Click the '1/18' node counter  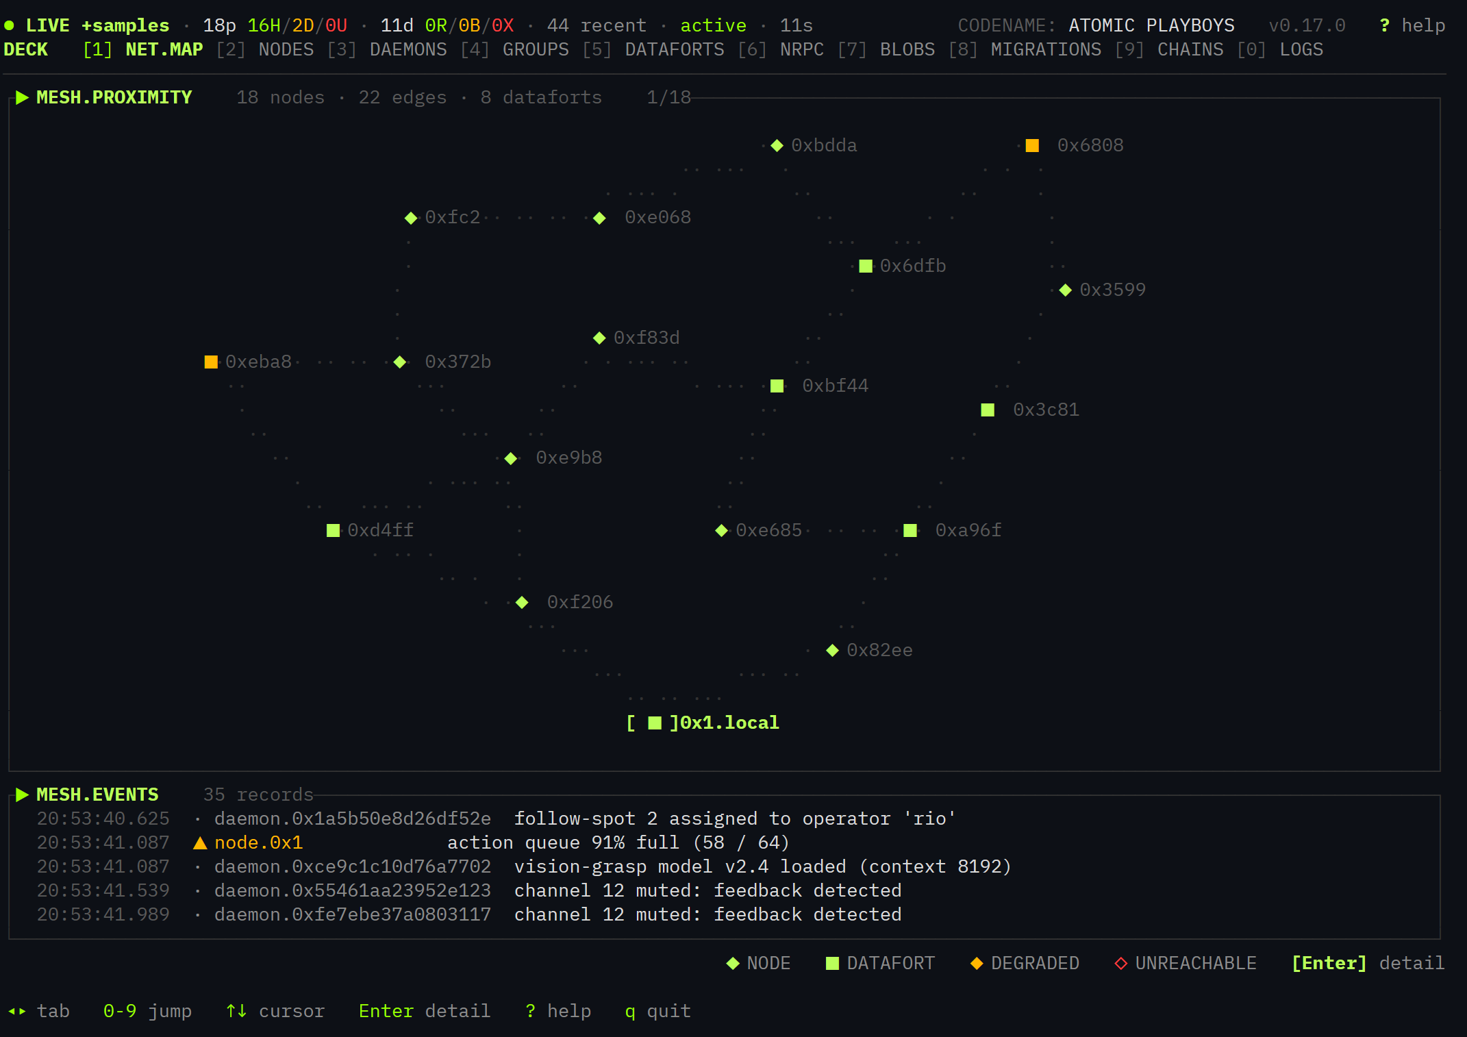[668, 97]
